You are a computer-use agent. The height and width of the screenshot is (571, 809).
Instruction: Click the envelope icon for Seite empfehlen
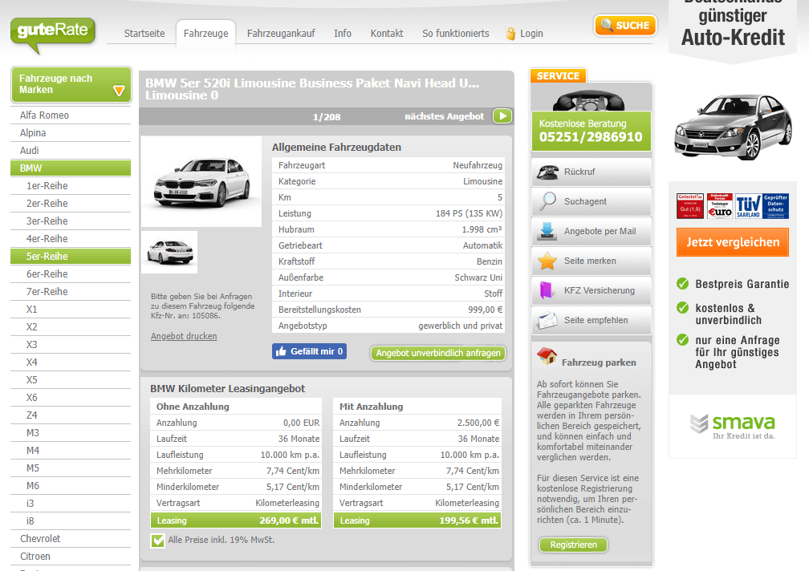coord(547,320)
